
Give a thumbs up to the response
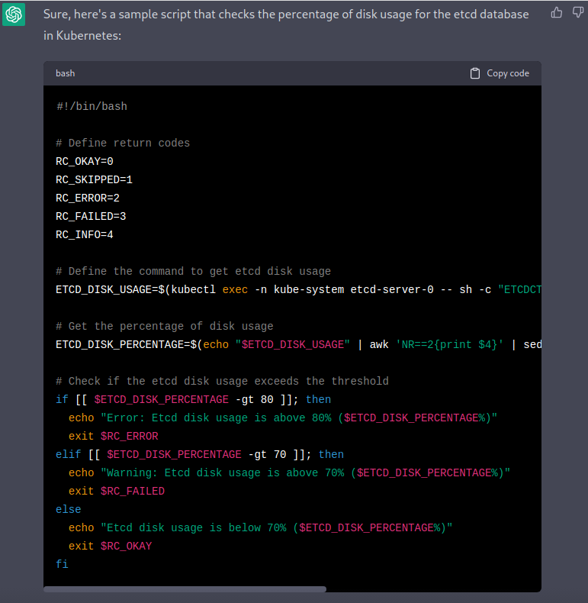tap(557, 13)
